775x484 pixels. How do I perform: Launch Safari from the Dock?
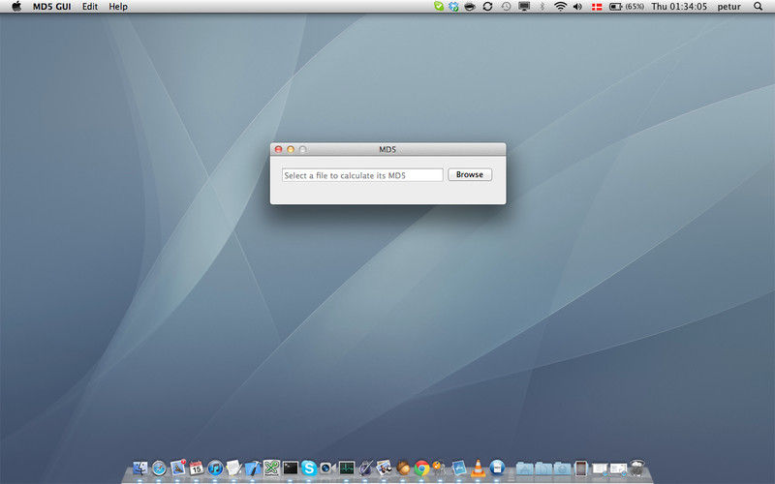159,468
